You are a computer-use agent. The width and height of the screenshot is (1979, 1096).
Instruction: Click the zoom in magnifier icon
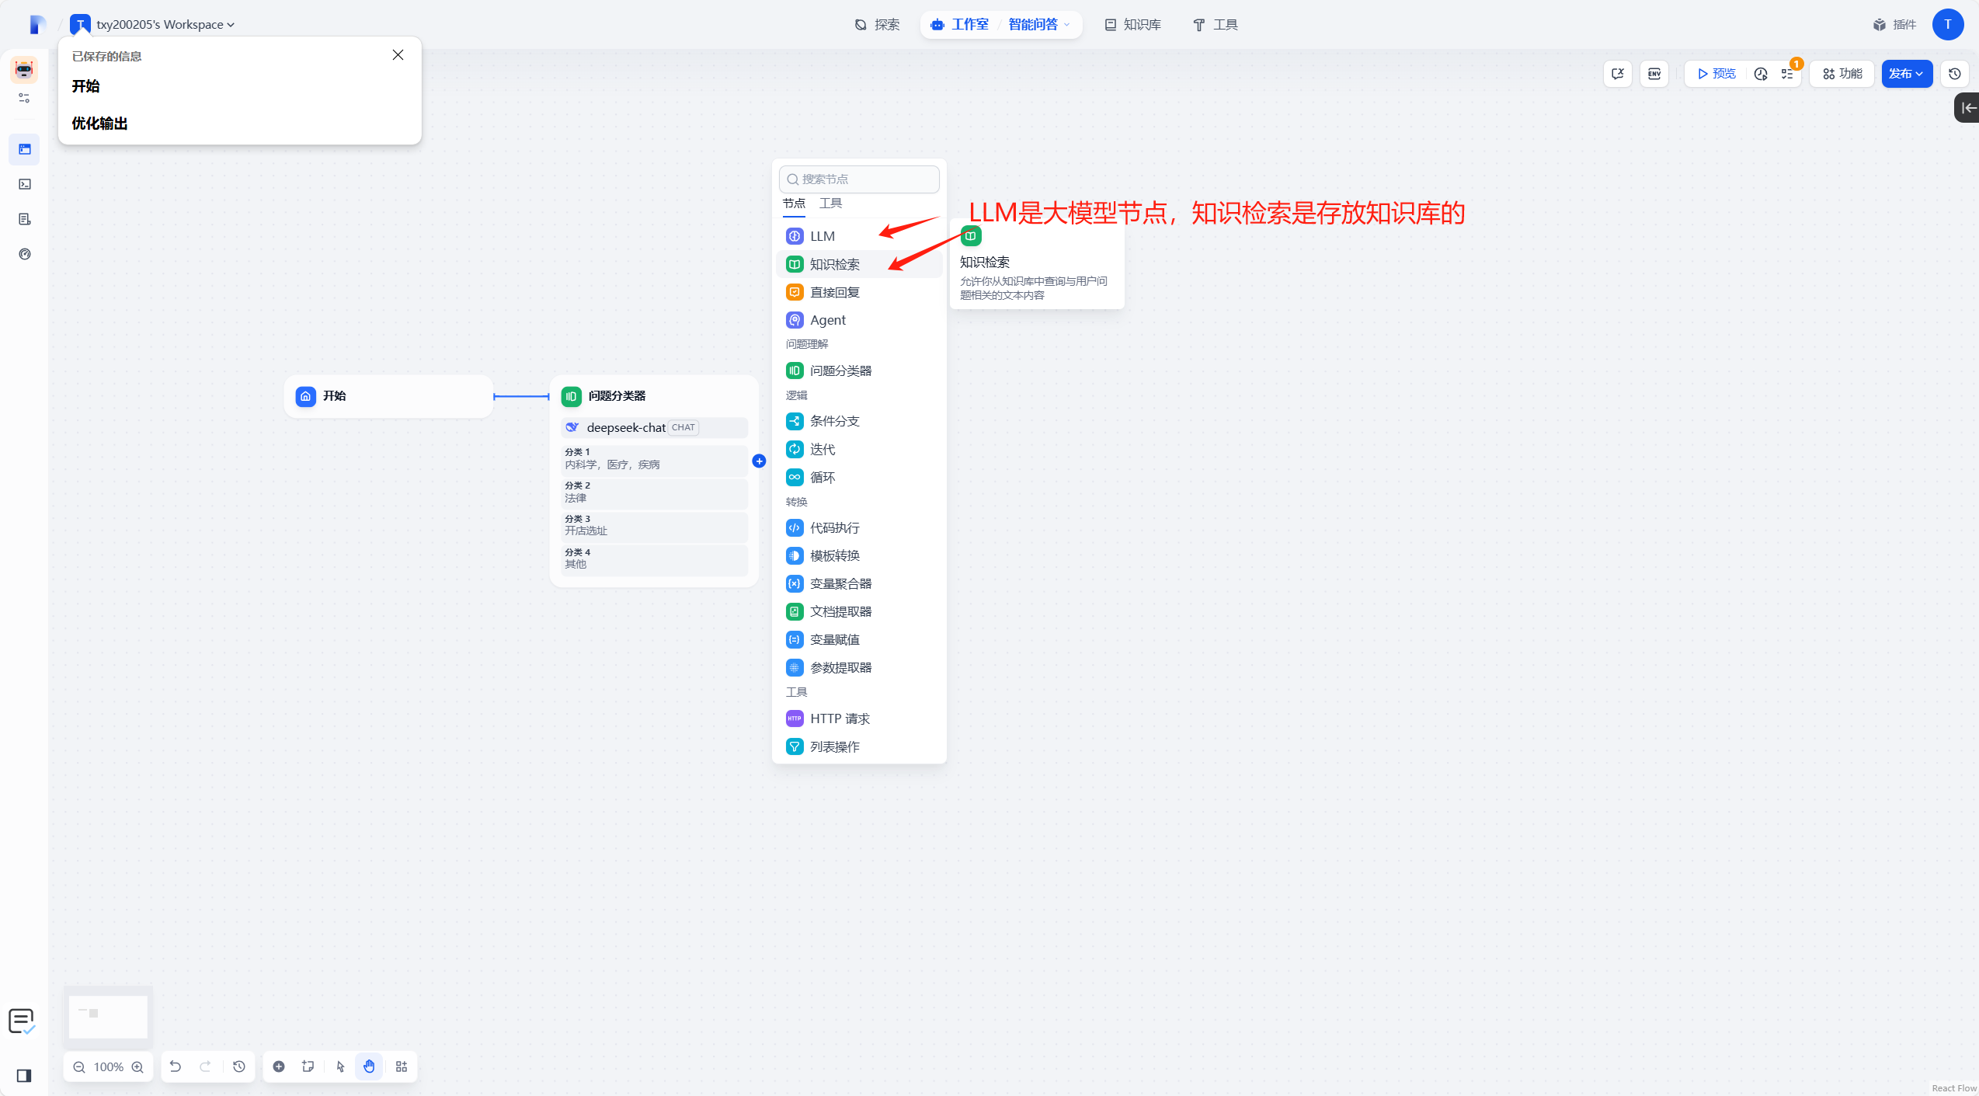point(137,1067)
